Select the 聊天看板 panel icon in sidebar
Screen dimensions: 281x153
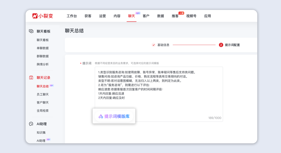(x=31, y=31)
